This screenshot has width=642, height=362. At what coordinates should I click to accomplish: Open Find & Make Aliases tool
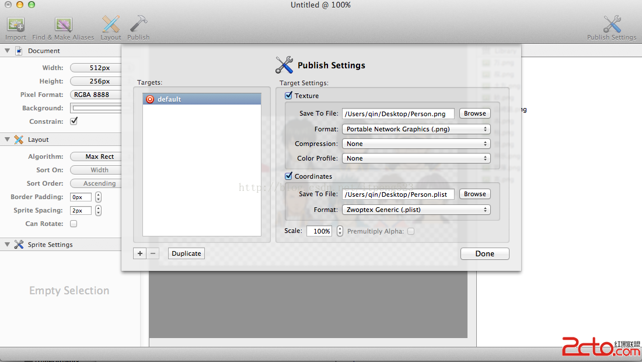point(63,25)
